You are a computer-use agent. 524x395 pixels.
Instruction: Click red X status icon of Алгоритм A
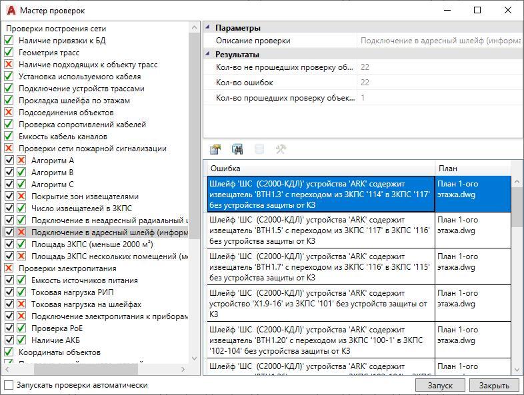(21, 161)
